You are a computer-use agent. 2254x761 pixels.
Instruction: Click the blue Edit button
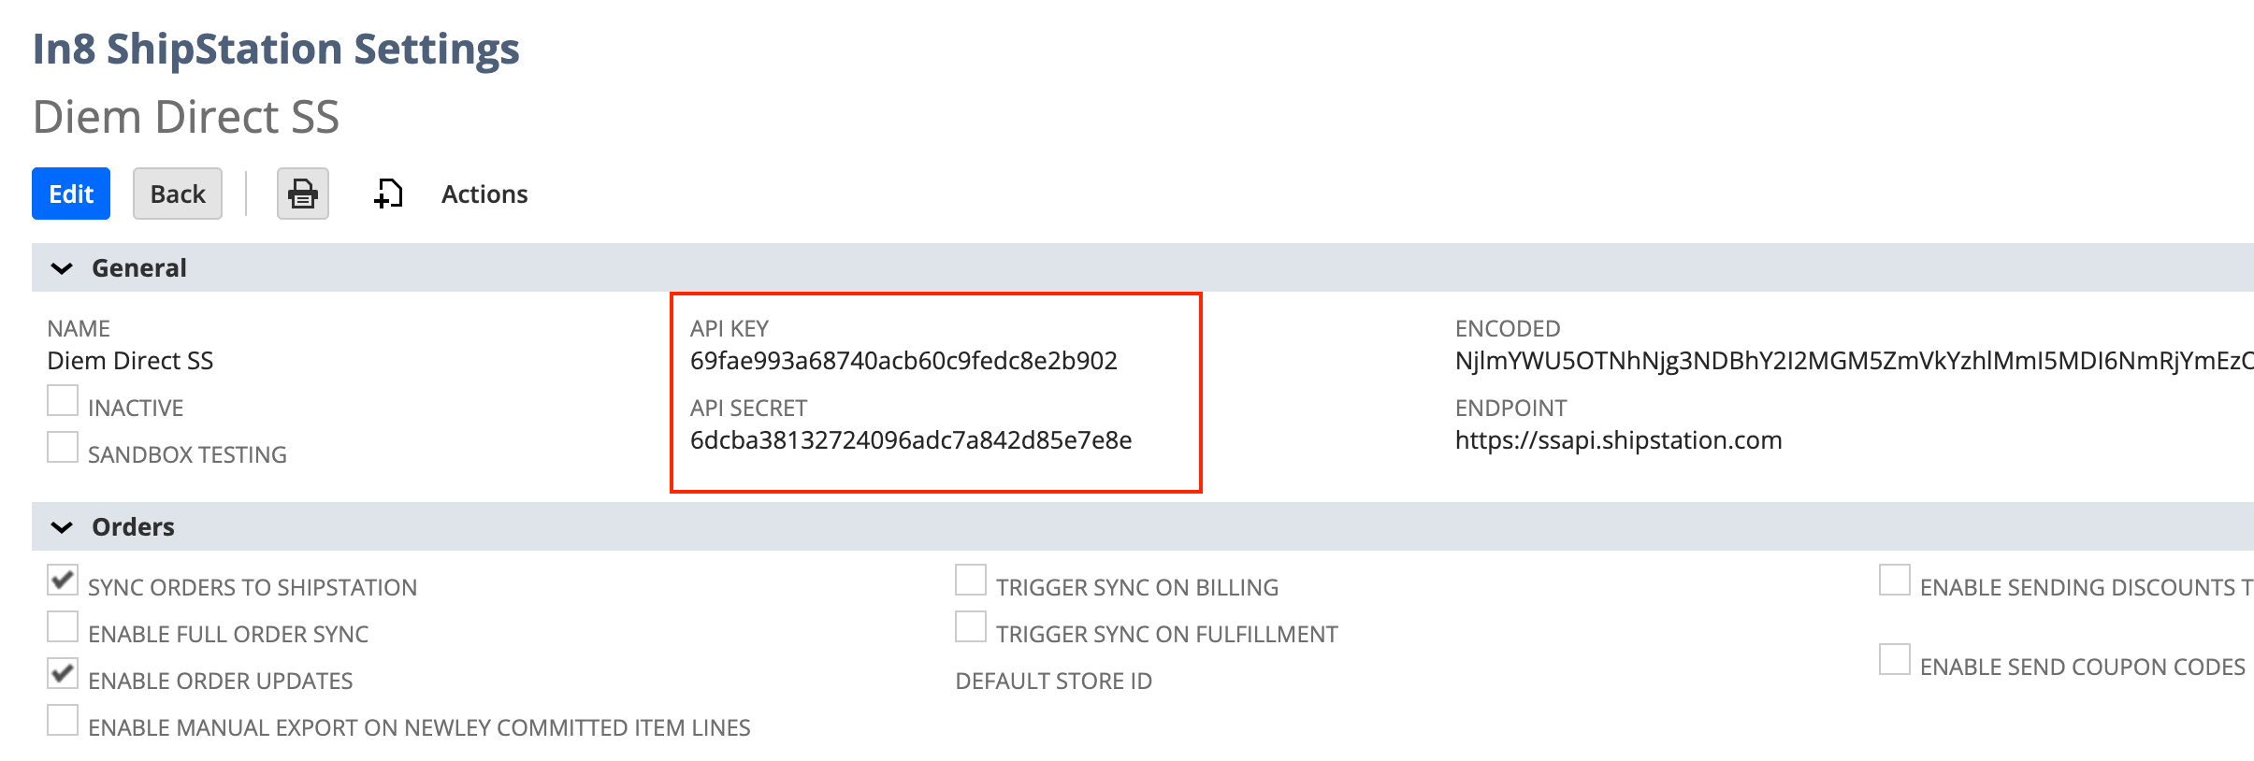[x=71, y=194]
